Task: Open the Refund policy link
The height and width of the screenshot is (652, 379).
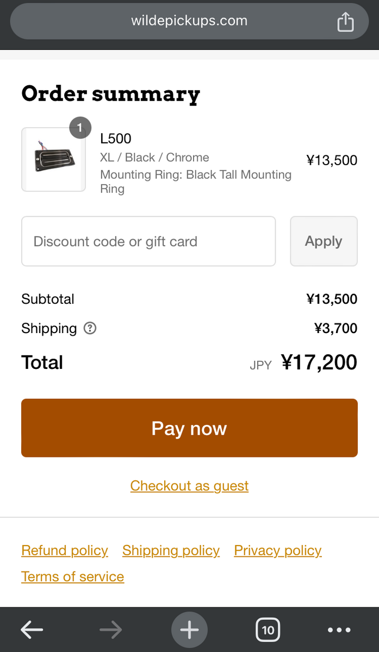Action: click(65, 550)
